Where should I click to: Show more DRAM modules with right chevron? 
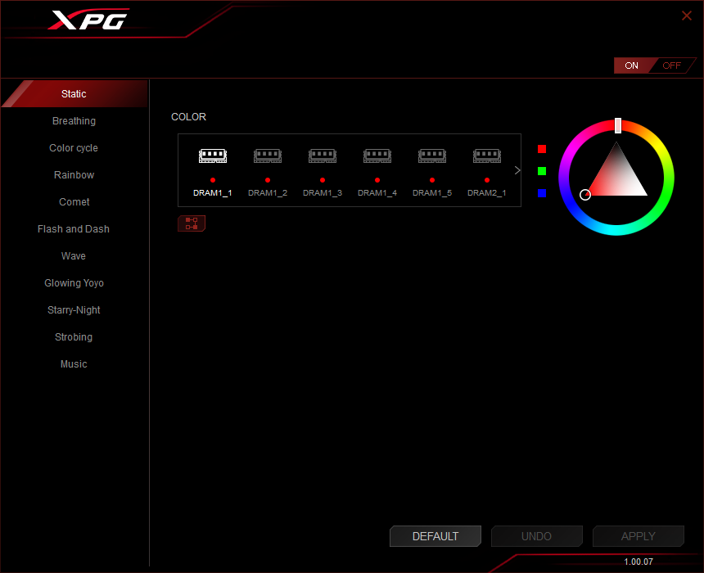[x=517, y=170]
